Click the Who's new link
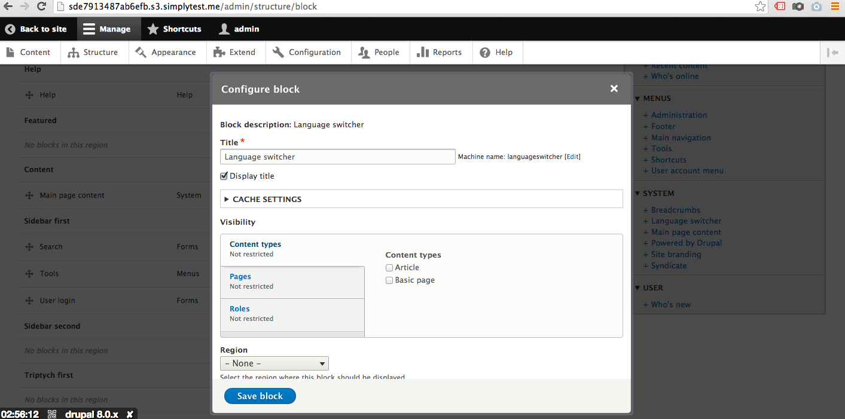This screenshot has width=845, height=419. [x=671, y=305]
